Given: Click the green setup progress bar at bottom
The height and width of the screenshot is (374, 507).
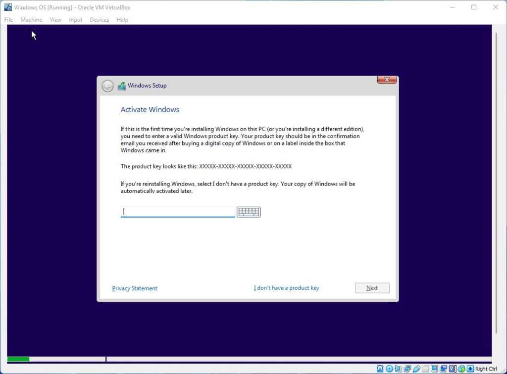Looking at the screenshot, I should (18, 359).
